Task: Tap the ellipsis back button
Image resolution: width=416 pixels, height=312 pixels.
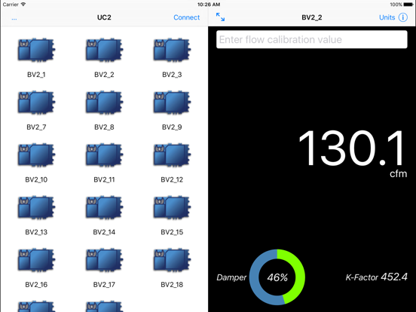Action: click(14, 19)
